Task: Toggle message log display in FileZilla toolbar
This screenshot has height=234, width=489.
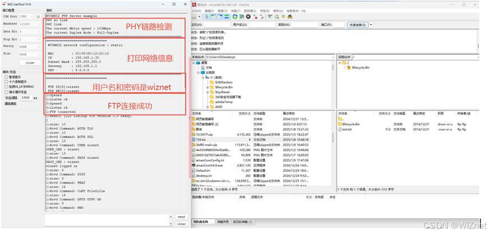Action: tap(207, 16)
